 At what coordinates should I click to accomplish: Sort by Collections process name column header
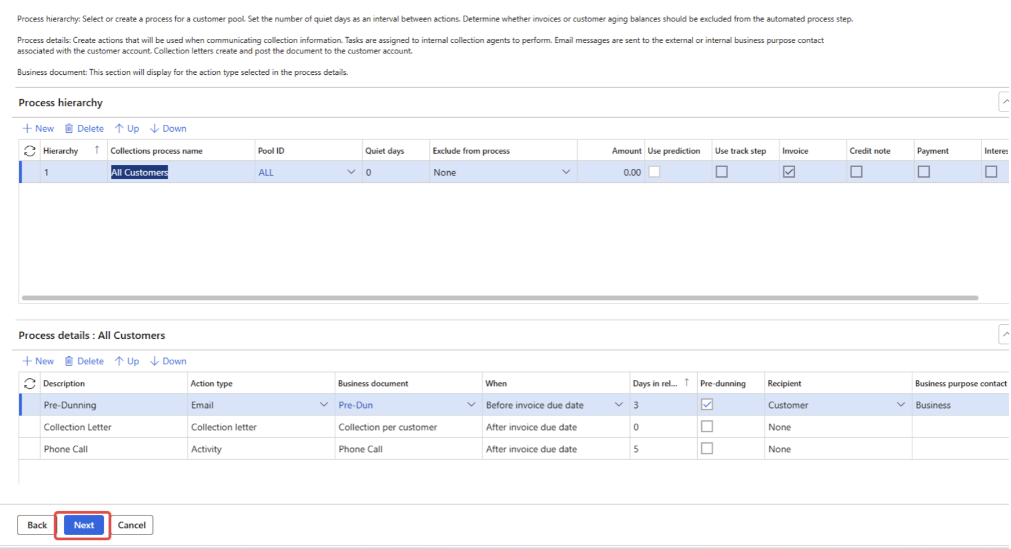[x=157, y=151]
